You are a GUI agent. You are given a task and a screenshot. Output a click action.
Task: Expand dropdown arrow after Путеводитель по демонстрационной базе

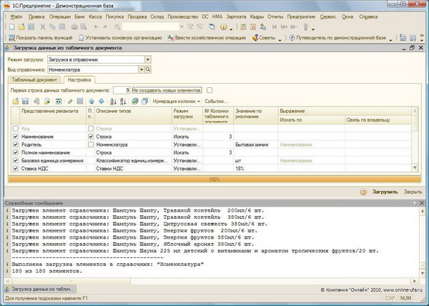[390, 40]
